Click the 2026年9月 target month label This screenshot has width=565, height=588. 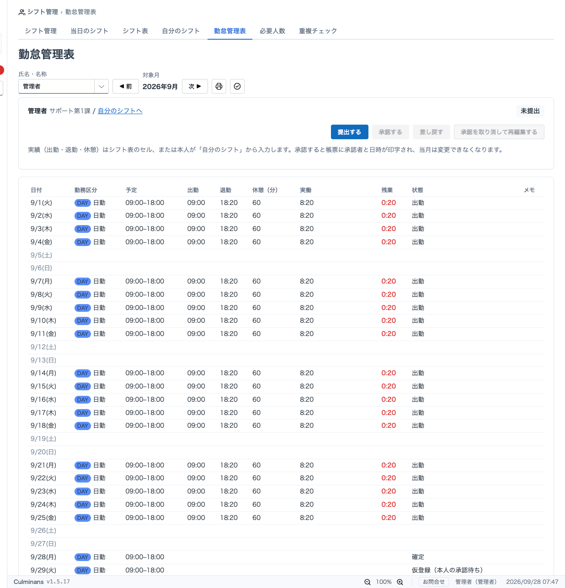tap(160, 86)
